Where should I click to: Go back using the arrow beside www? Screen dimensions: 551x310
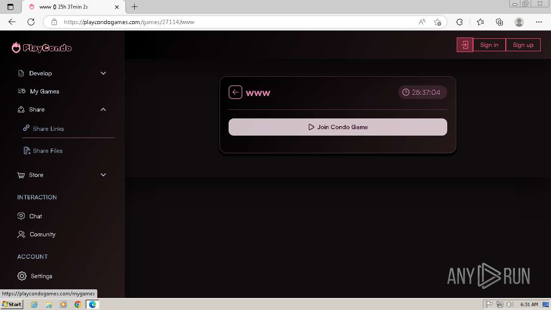[235, 92]
